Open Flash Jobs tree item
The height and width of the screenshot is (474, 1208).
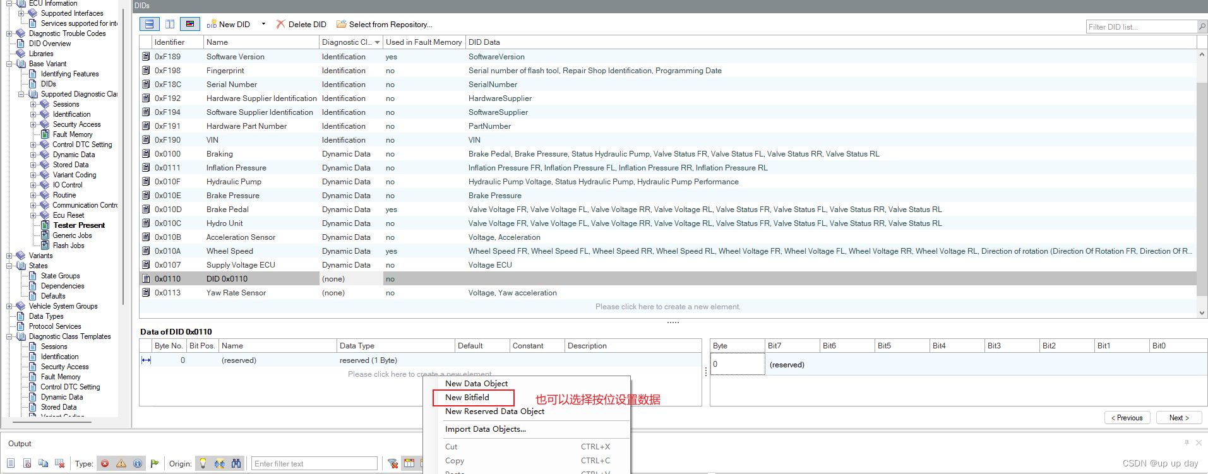tap(68, 246)
